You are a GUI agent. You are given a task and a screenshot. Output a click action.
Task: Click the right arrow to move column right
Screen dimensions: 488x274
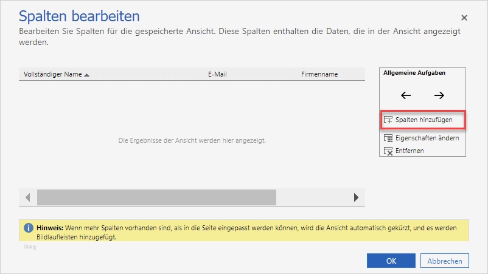(439, 95)
